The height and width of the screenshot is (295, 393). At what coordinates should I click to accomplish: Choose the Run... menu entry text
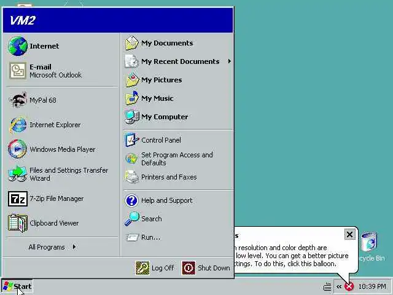tap(150, 237)
